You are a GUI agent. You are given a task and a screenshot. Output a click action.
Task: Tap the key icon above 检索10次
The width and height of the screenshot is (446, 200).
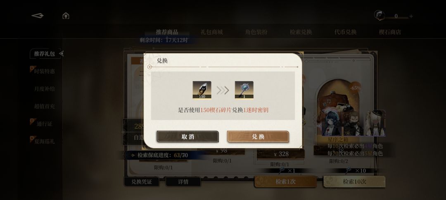tap(348, 170)
